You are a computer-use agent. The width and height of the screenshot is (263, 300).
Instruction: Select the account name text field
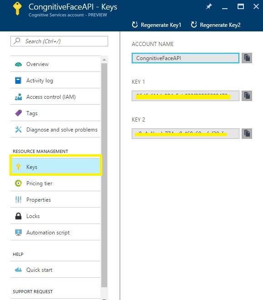[185, 58]
